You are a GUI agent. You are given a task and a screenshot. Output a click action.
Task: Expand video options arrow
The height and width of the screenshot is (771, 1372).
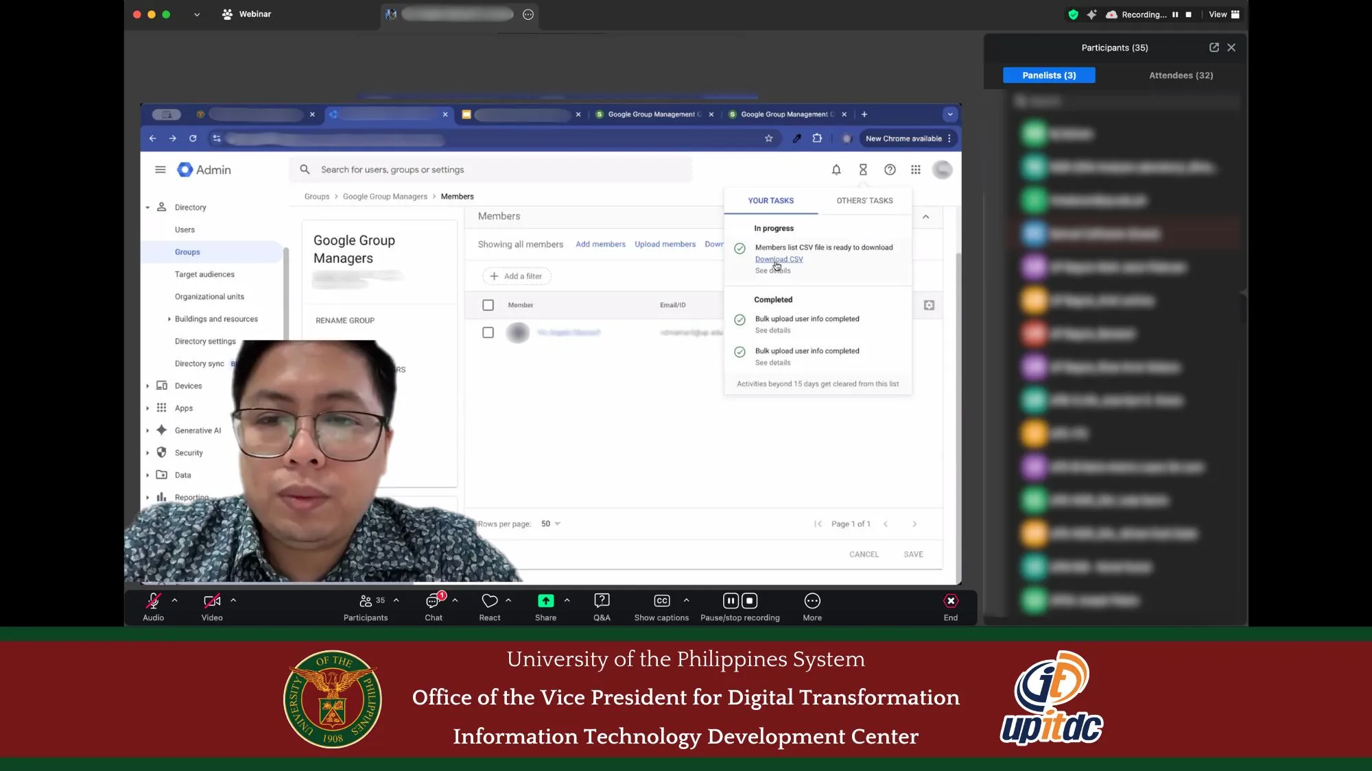233,600
